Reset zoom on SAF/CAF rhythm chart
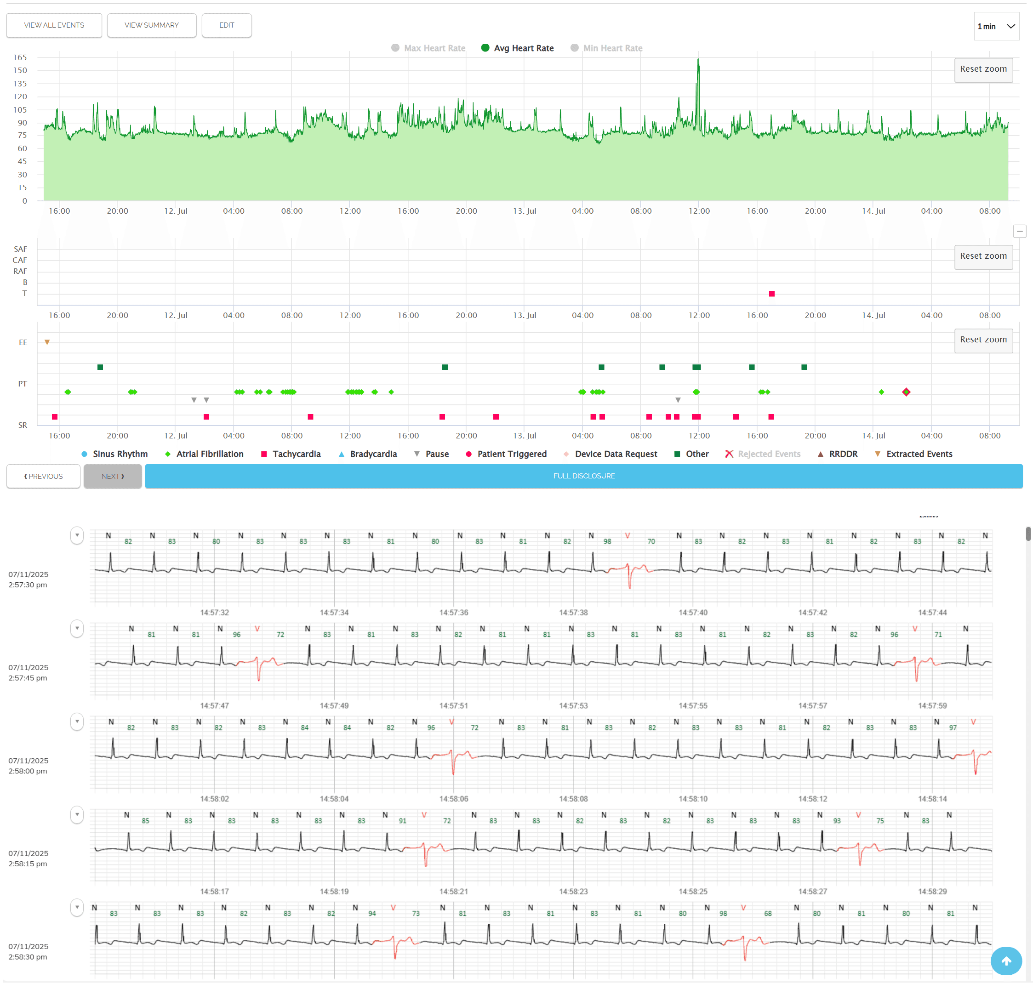Image resolution: width=1033 pixels, height=989 pixels. 983,256
